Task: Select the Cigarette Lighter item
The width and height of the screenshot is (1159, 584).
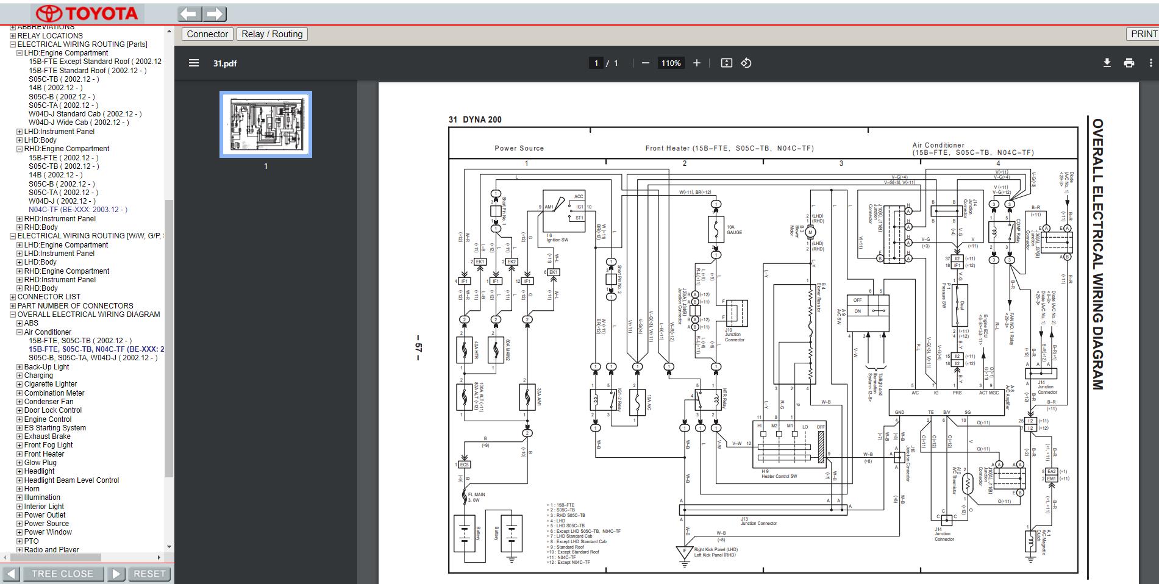Action: pyautogui.click(x=51, y=384)
